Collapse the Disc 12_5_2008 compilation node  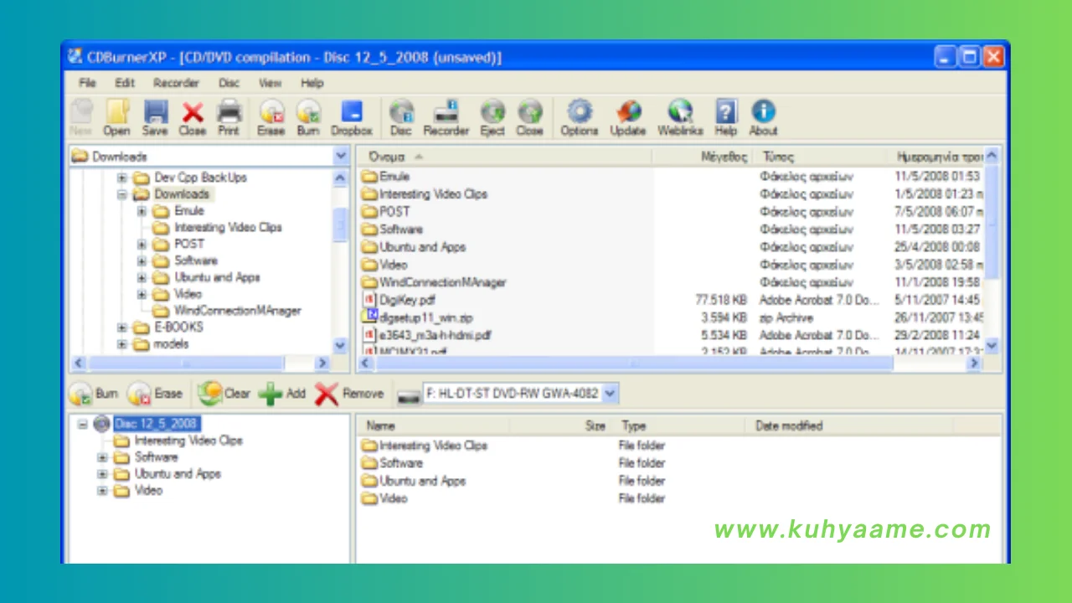(x=82, y=424)
